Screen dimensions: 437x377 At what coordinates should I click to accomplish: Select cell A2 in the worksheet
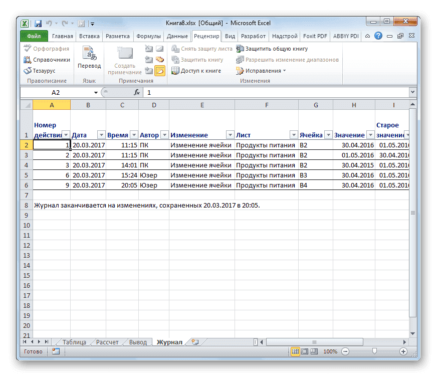pos(52,144)
